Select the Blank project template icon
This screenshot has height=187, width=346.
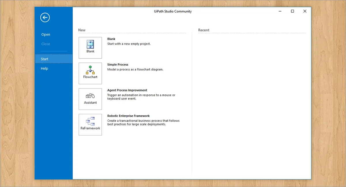point(90,48)
